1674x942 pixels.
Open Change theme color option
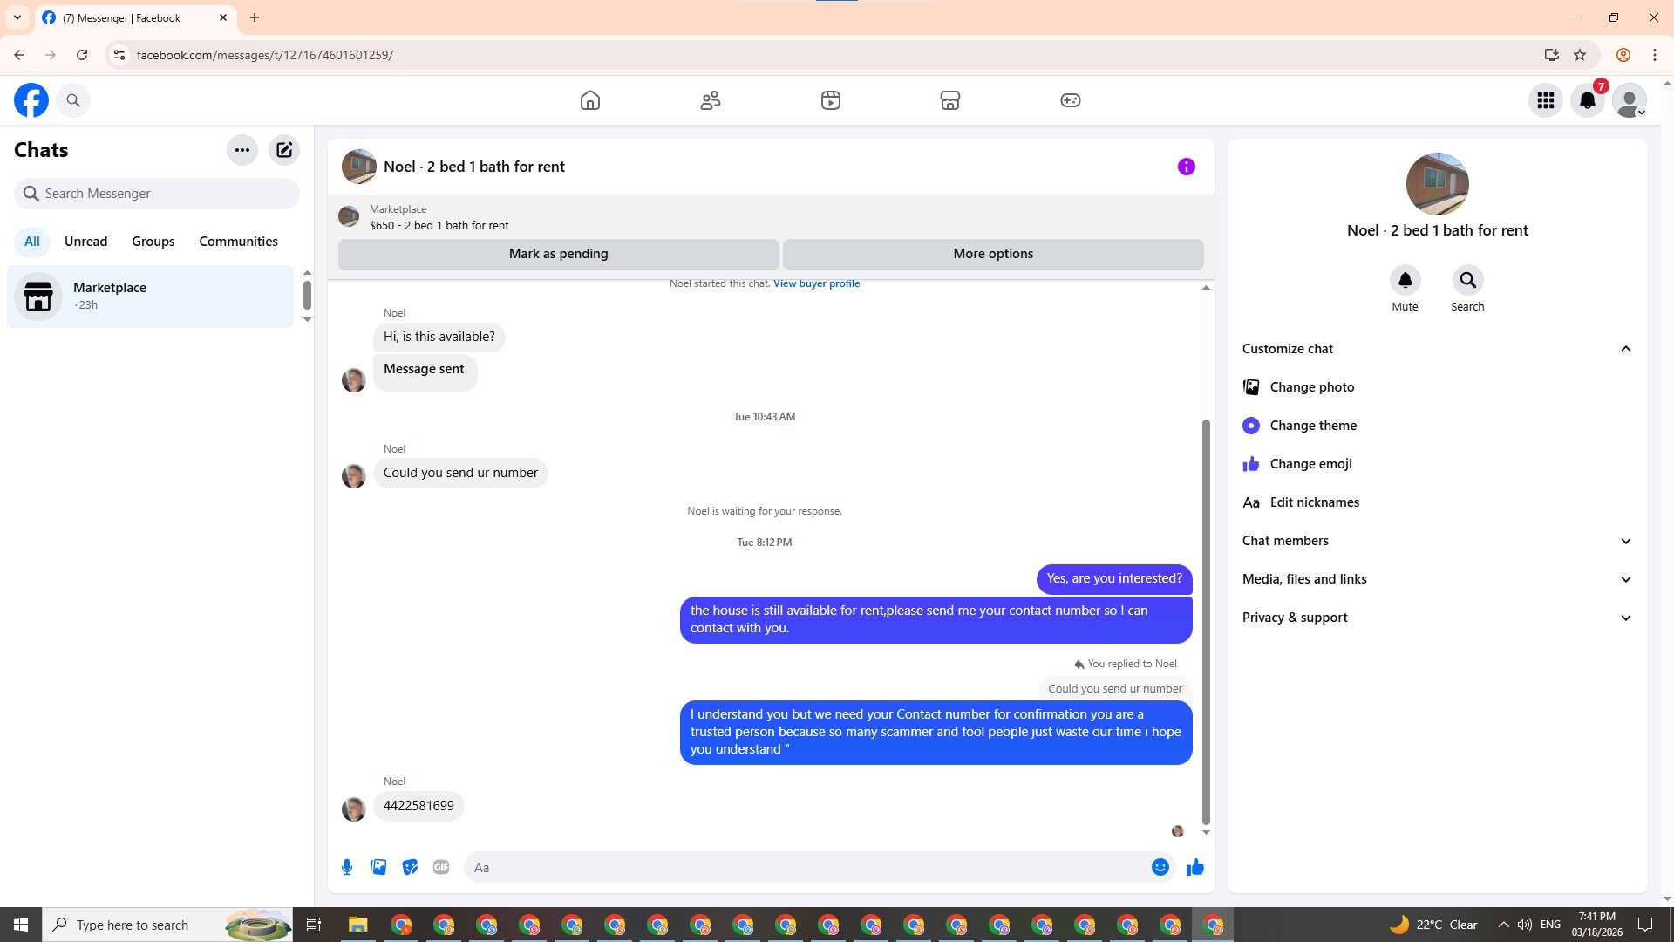1312,426
